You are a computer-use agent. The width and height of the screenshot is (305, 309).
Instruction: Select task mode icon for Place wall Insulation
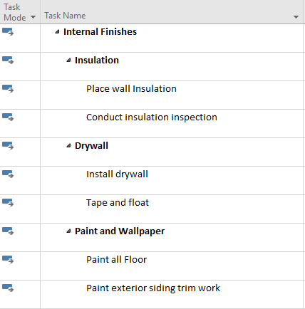(x=8, y=88)
